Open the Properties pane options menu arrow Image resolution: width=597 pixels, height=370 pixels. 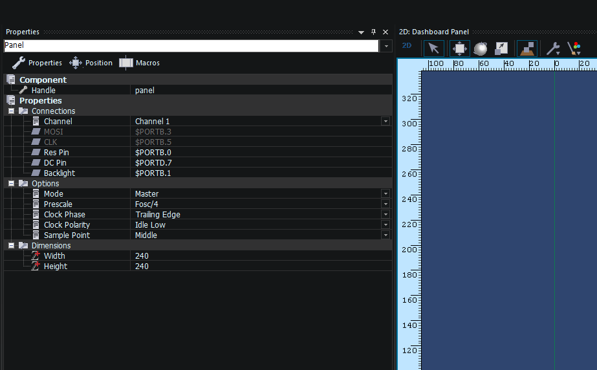[361, 32]
